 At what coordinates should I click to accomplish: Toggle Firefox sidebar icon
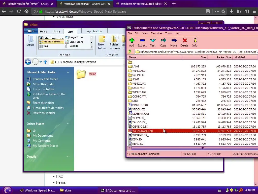[246, 11]
